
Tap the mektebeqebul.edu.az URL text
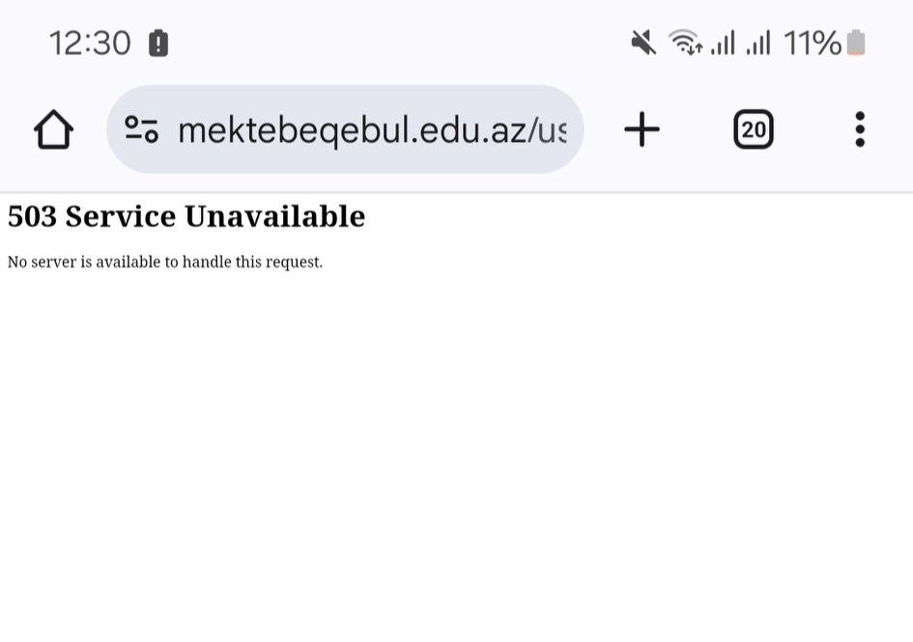(372, 129)
